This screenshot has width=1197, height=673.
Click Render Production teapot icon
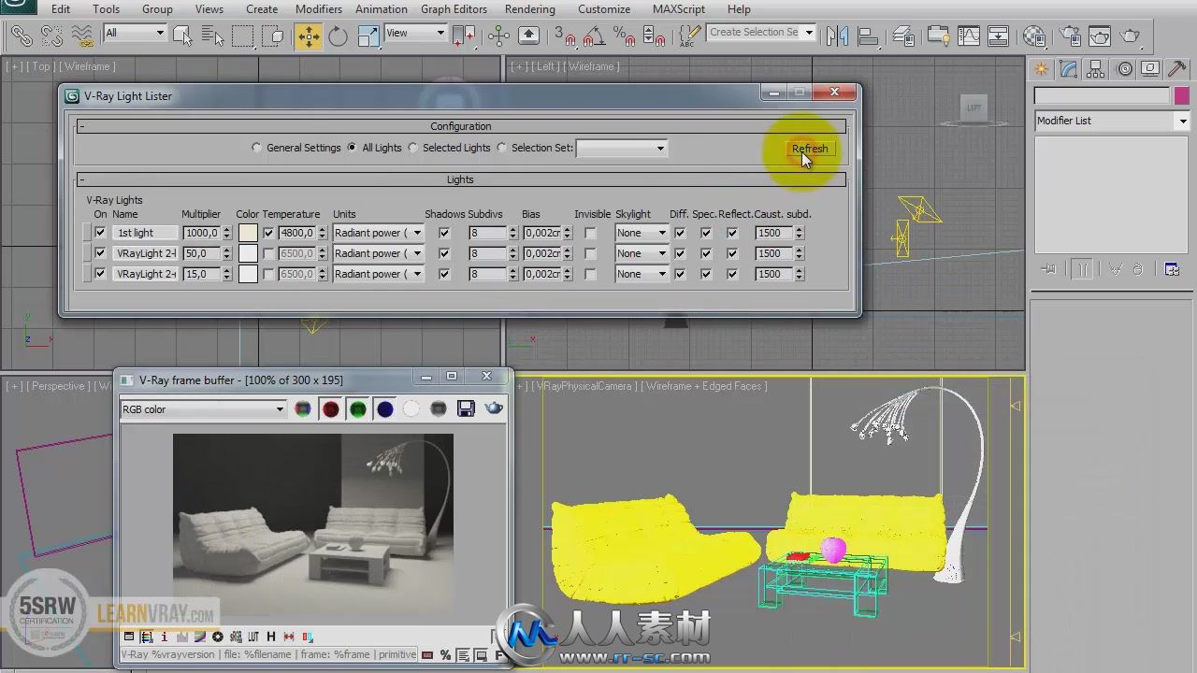[x=1131, y=36]
